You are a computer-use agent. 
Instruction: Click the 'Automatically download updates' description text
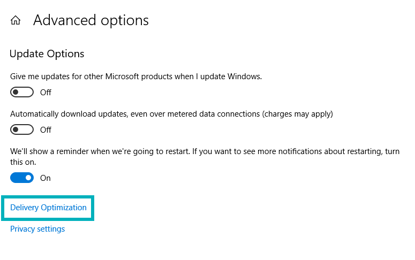click(134, 114)
